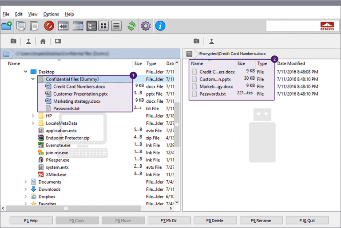Click the paste document toolbar icon
Screen dimensions: 341x228
tap(34, 26)
